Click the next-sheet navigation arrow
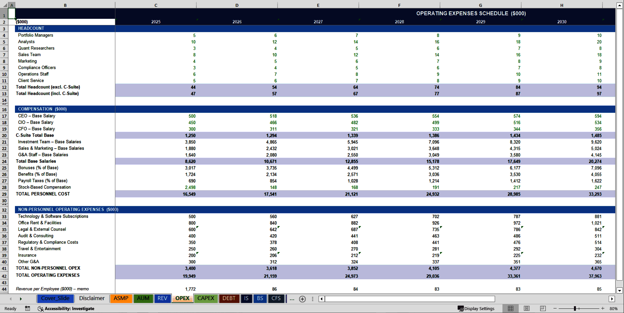624x313 pixels. 21,298
